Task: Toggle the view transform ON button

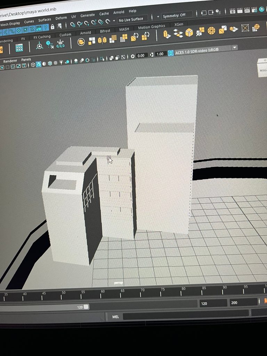Action: point(170,53)
